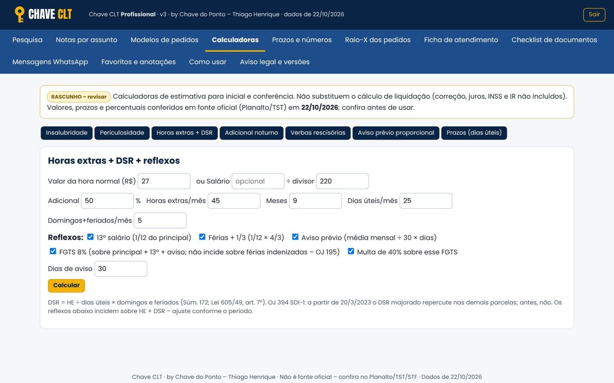Toggle the Aviso prévio reflex checkbox
Viewport: 614px width, 383px height.
coord(295,237)
